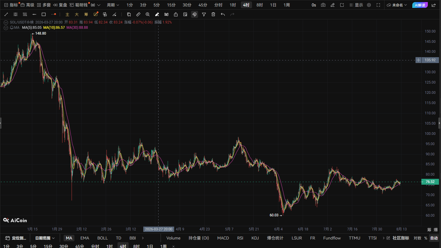Add alert at 135.92 price plus icon
Viewport: 441px width, 248px height.
point(418,60)
